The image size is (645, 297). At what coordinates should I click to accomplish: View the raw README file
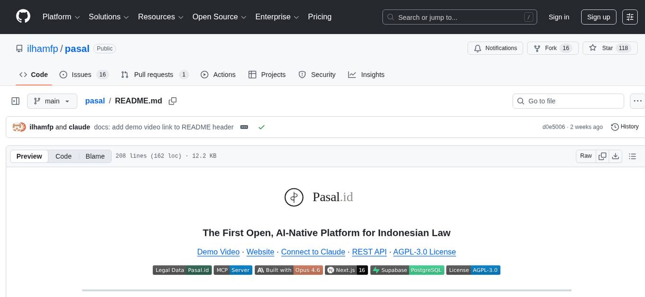point(585,156)
